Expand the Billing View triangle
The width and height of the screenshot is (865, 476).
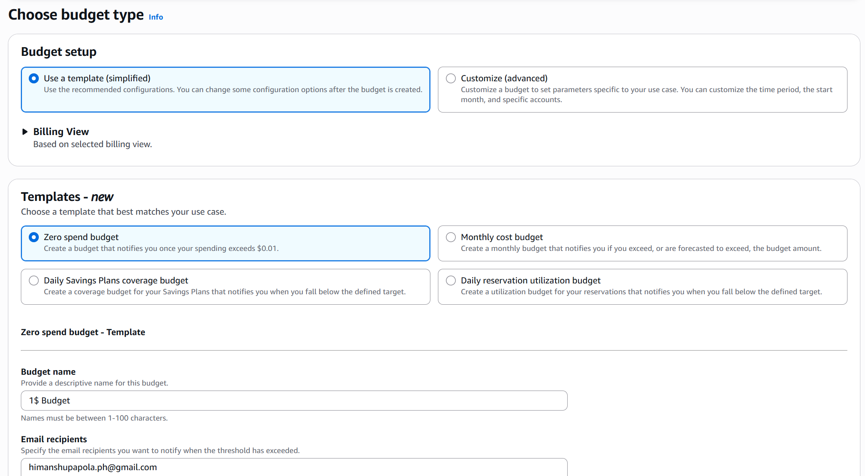(25, 132)
